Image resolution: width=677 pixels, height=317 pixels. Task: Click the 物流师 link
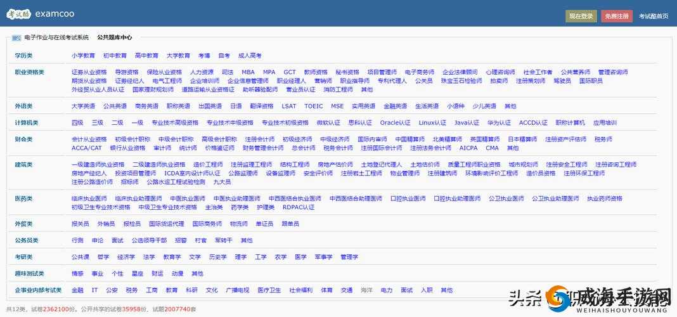[x=239, y=224]
